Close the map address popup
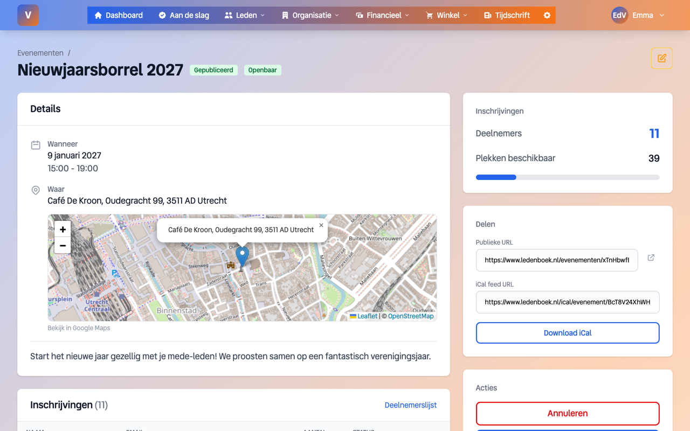Viewport: 690px width, 431px height. pyautogui.click(x=321, y=225)
